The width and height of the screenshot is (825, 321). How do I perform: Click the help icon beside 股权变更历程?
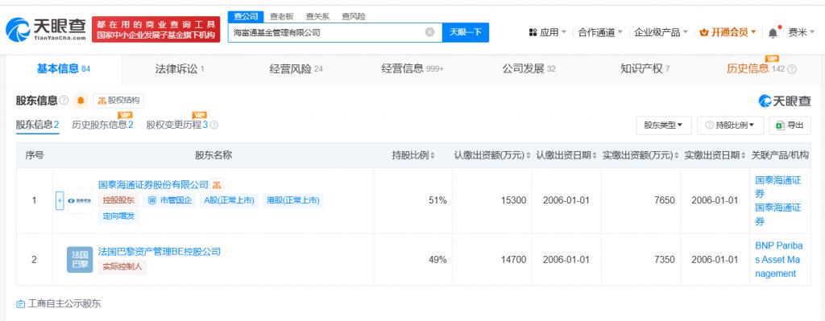click(214, 125)
